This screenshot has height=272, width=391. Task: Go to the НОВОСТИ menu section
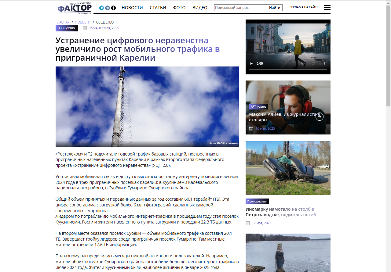pos(132,8)
